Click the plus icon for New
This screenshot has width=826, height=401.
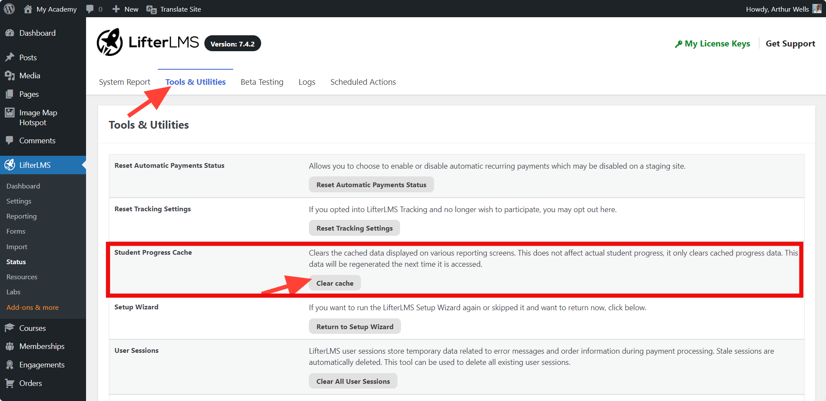click(x=116, y=9)
